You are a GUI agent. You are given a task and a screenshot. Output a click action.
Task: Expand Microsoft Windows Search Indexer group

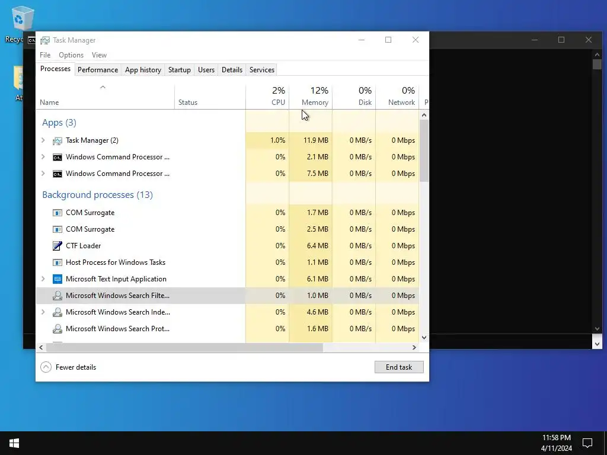point(43,312)
